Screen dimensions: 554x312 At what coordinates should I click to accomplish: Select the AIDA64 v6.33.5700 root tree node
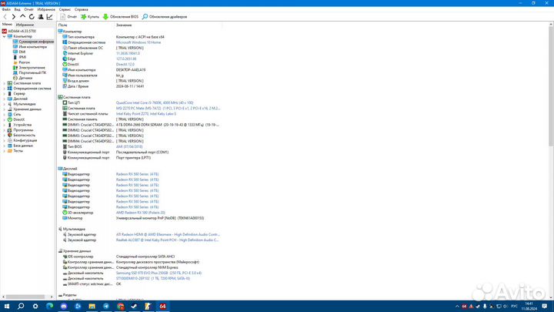click(x=18, y=31)
